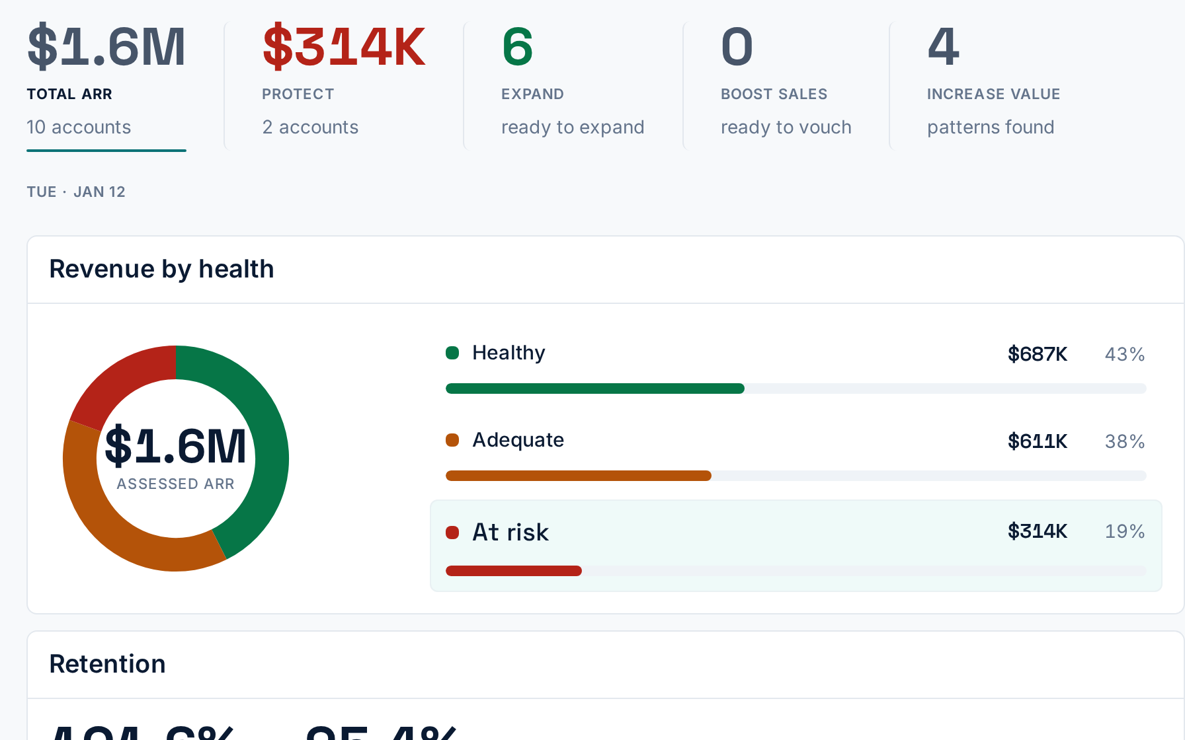
Task: Select the Healthy revenue row
Action: point(796,367)
